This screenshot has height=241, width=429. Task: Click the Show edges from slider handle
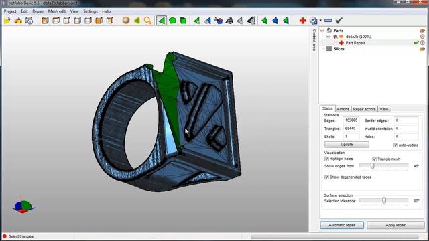point(373,166)
